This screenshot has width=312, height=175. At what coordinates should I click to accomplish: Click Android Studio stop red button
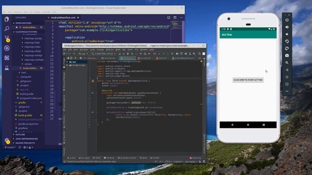click(149, 53)
